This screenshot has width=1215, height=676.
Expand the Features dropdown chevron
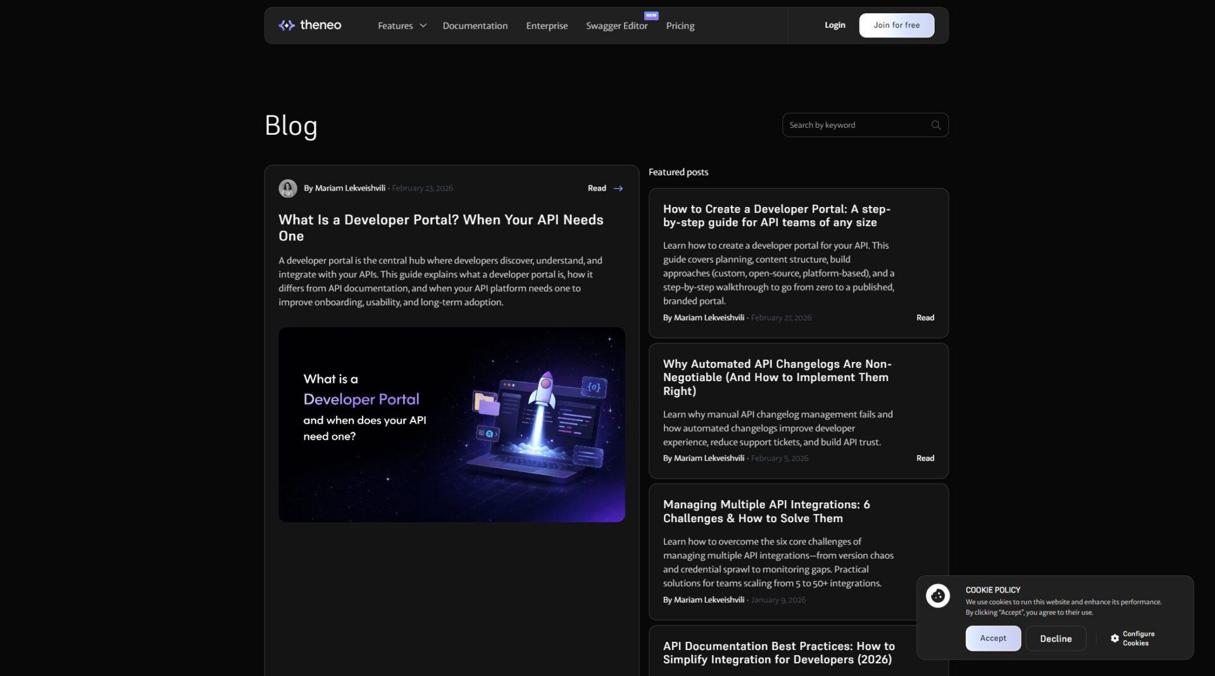[x=423, y=26]
